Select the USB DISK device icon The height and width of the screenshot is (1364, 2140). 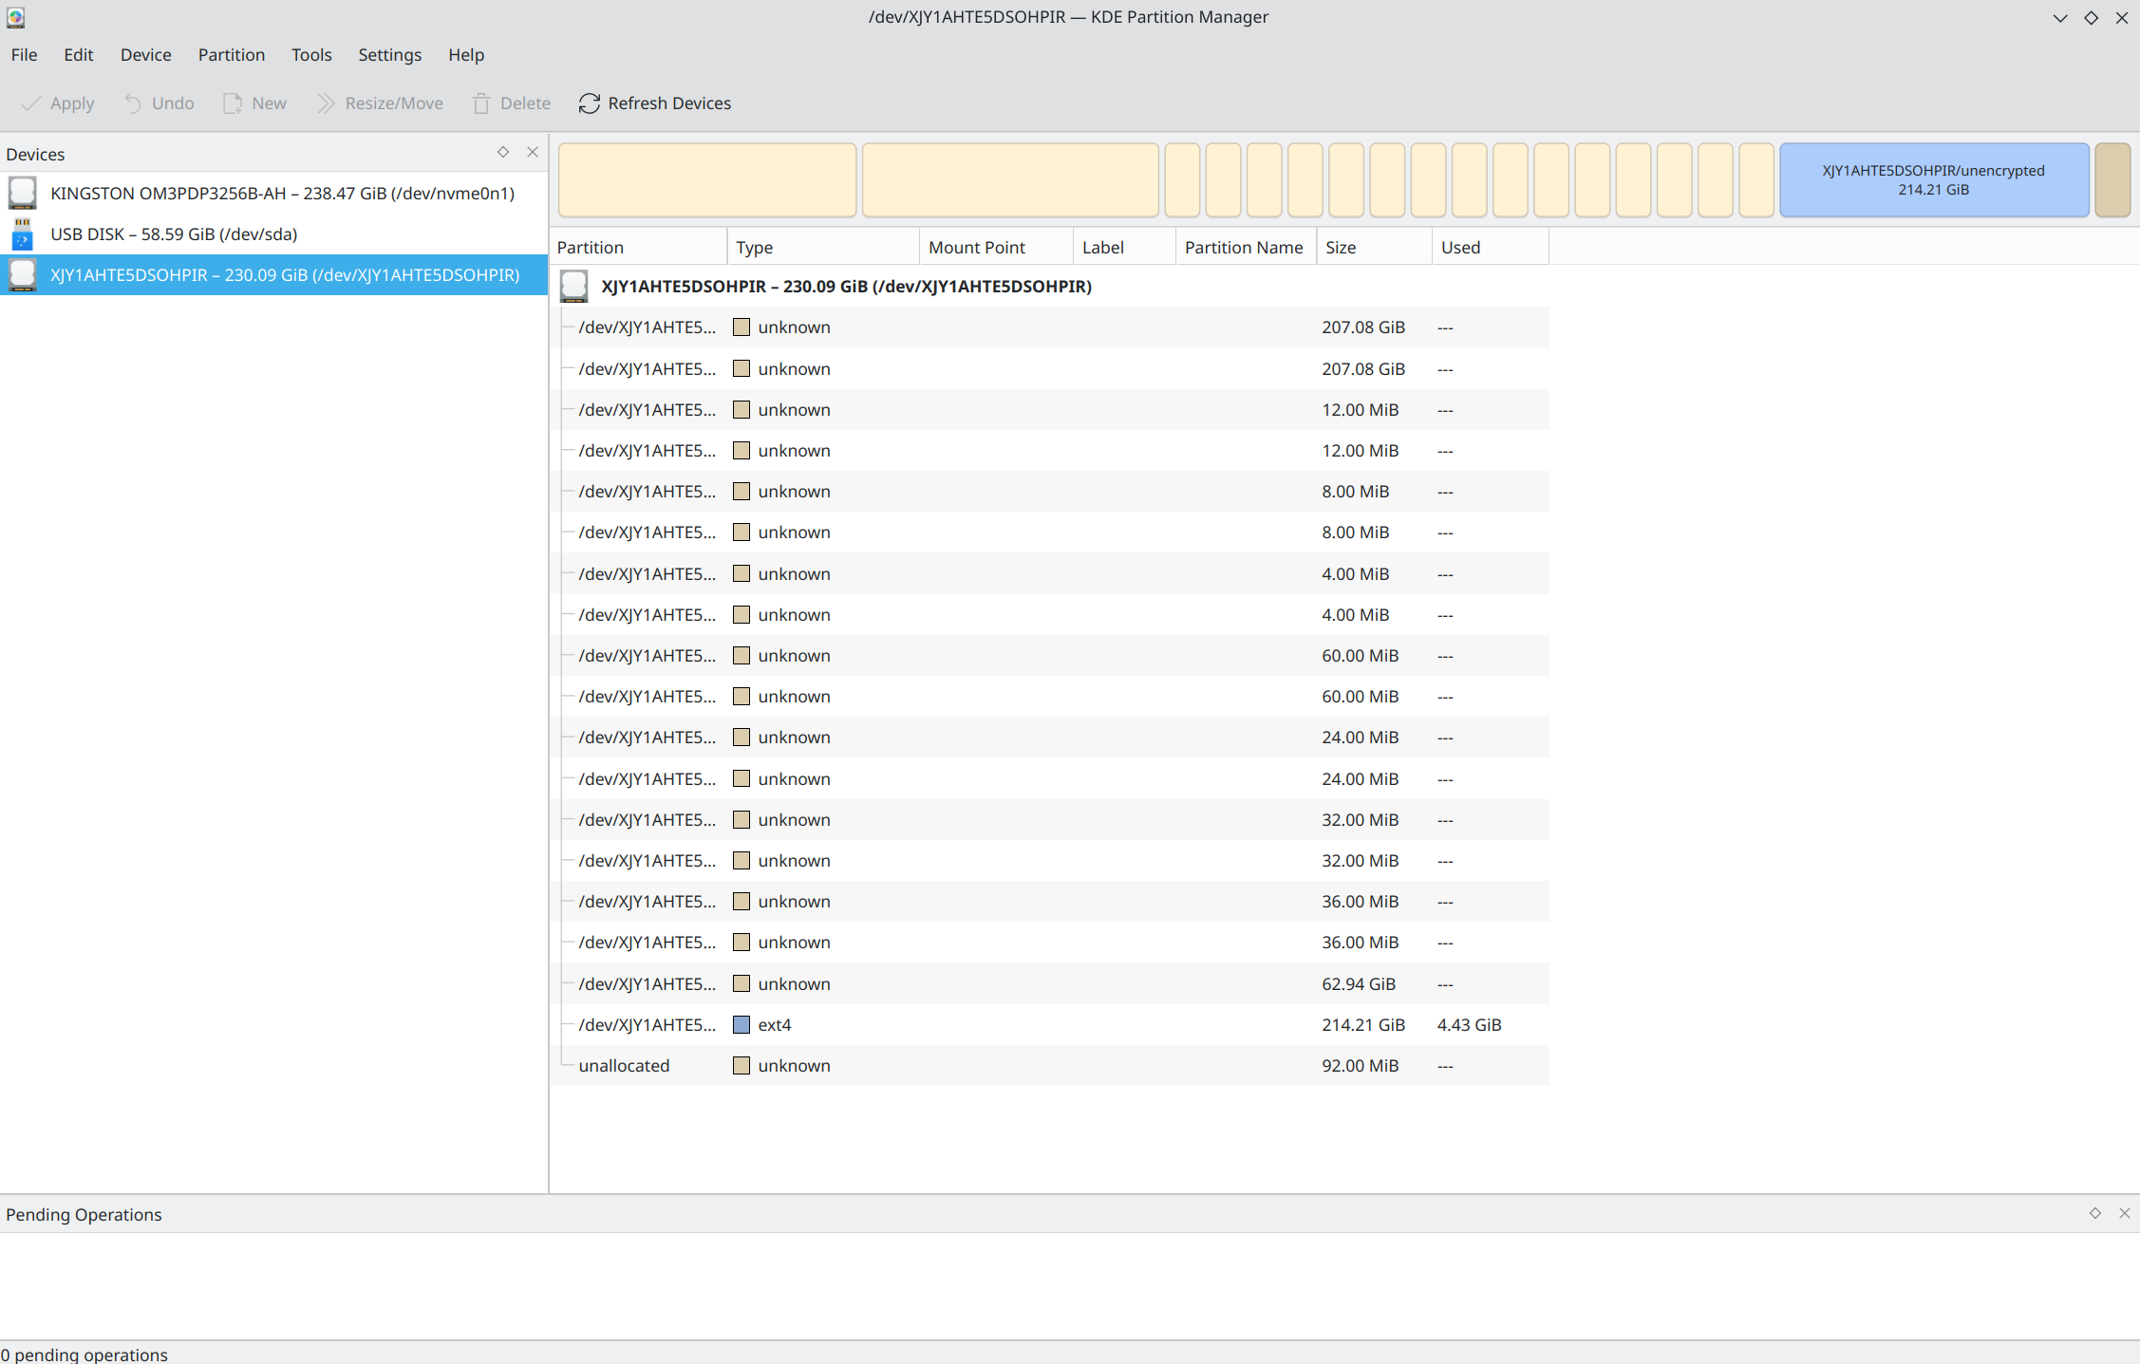(x=23, y=234)
